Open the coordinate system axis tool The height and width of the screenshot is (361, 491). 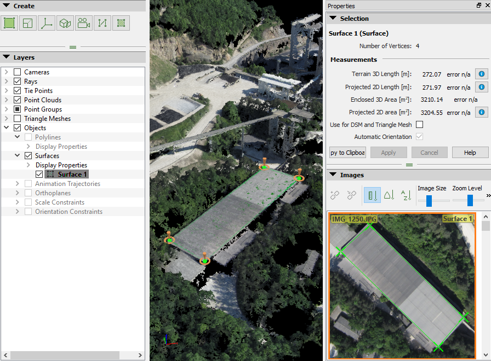tap(46, 22)
